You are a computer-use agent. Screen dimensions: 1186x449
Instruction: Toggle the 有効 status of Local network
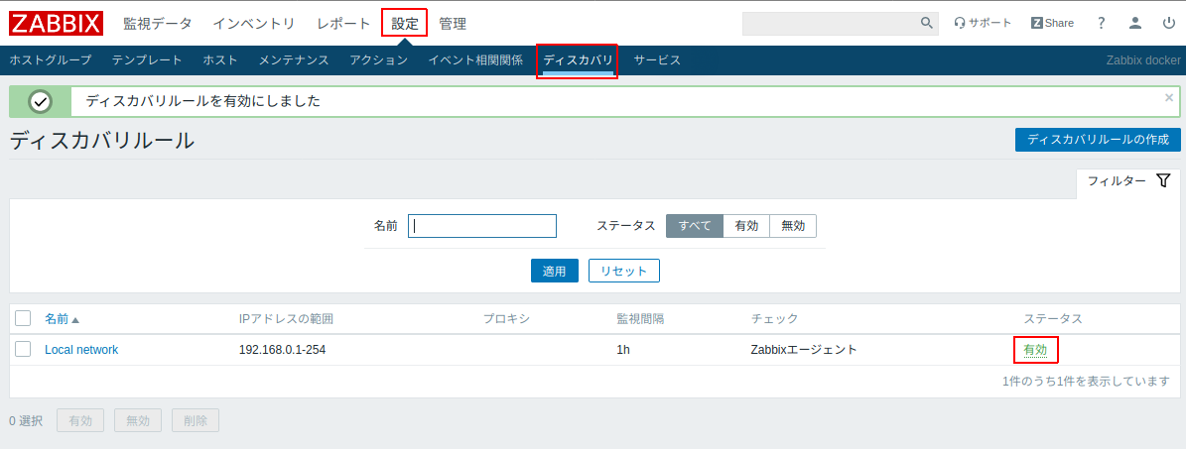pos(1035,349)
